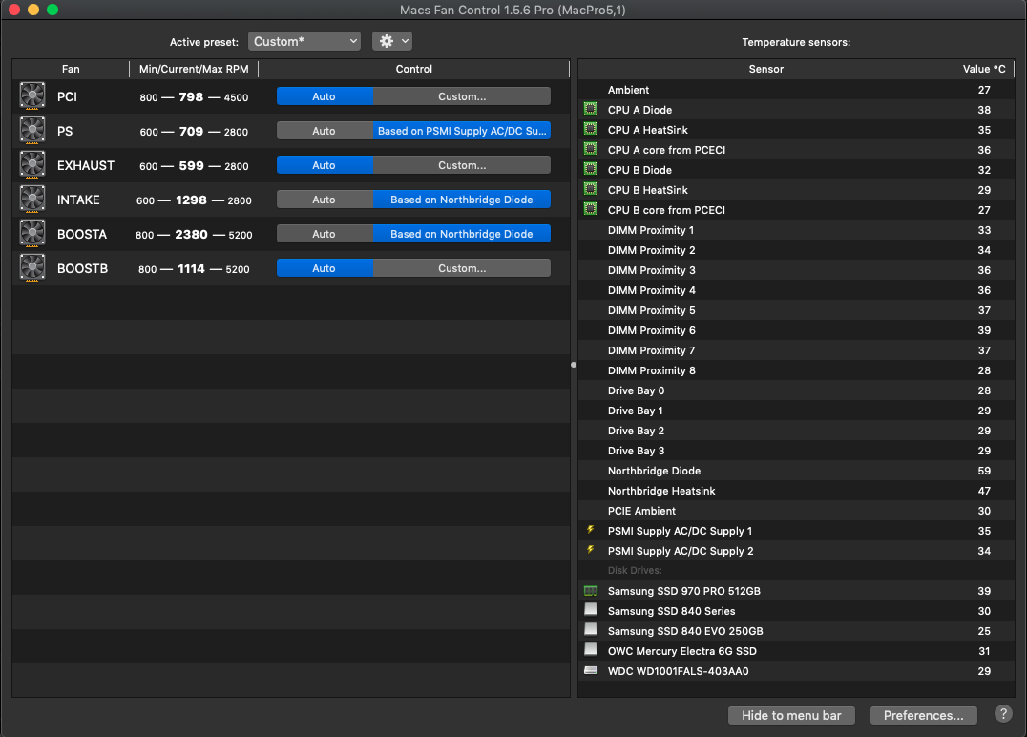Click the BOOSTB current RPM value 1114
The width and height of the screenshot is (1027, 737).
click(191, 268)
